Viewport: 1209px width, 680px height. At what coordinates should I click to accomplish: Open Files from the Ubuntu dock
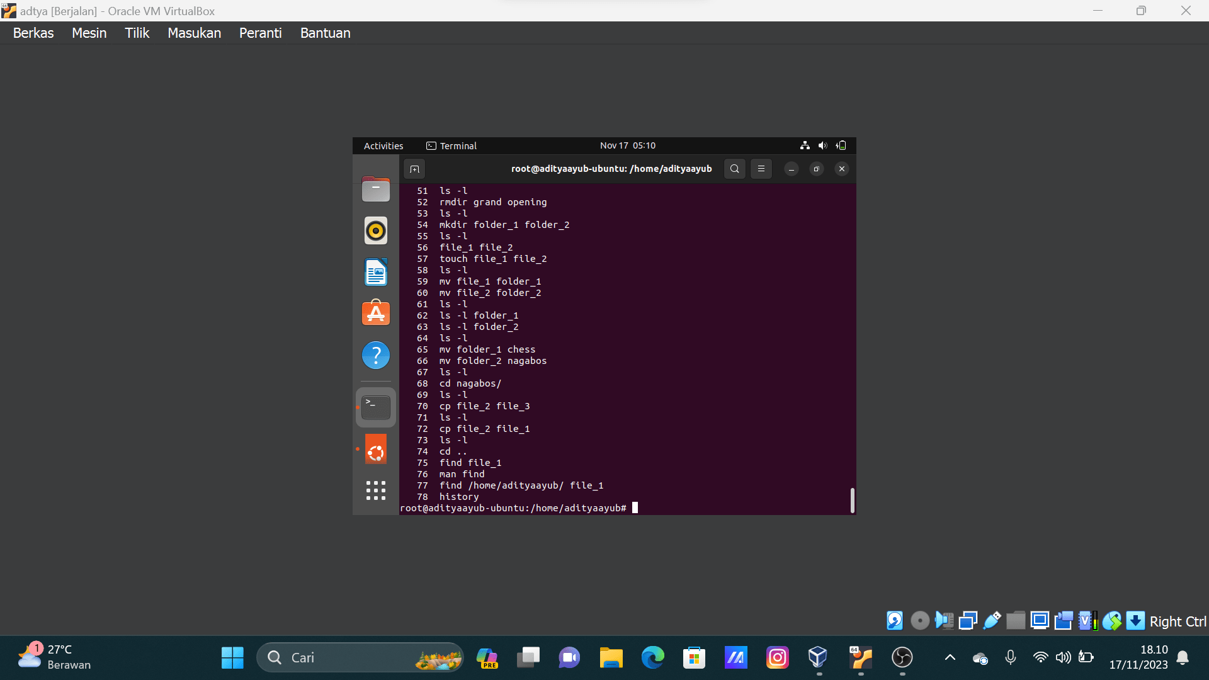(x=376, y=189)
